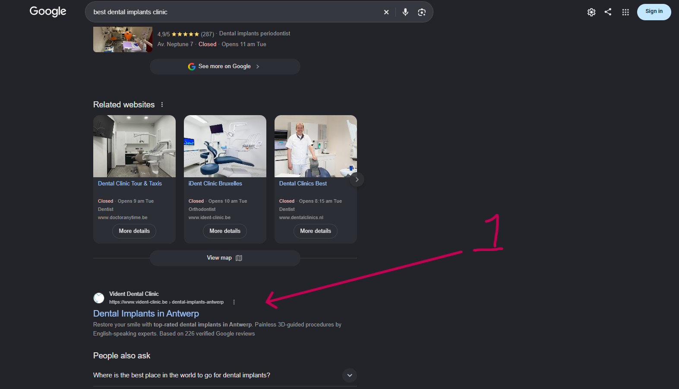Show next related websites with carousel arrow
This screenshot has height=389, width=679.
click(x=357, y=179)
